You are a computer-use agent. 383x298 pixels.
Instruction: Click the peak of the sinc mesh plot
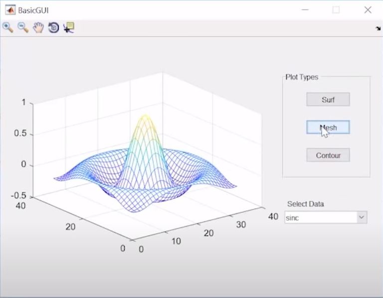[145, 116]
